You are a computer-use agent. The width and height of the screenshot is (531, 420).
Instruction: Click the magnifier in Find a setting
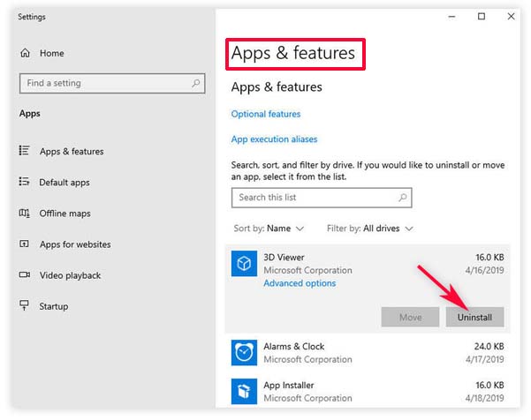[x=196, y=83]
